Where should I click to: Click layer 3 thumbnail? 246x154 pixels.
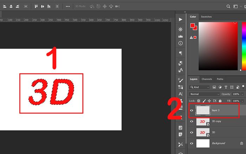[203, 110]
